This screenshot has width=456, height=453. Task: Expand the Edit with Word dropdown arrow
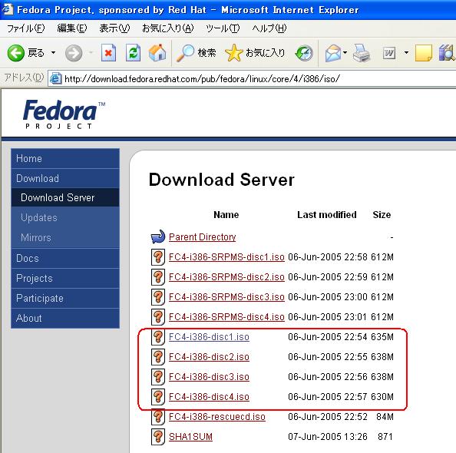pyautogui.click(x=406, y=53)
